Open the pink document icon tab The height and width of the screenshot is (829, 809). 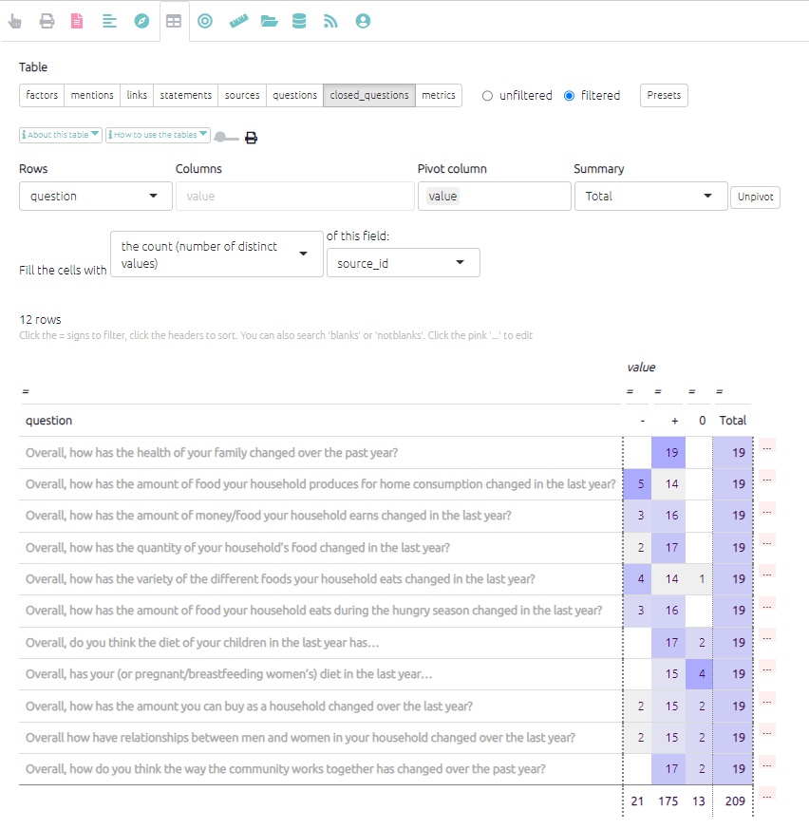point(77,21)
